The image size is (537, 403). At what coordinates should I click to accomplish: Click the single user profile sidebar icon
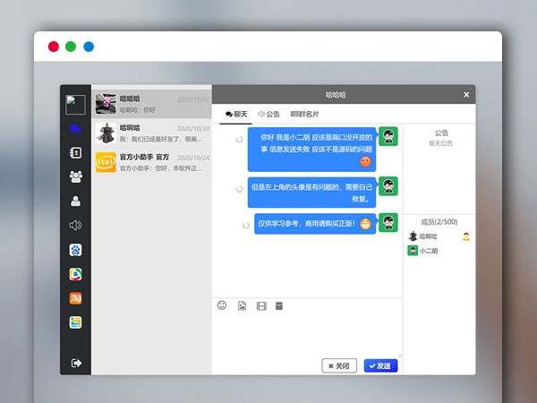(x=76, y=201)
